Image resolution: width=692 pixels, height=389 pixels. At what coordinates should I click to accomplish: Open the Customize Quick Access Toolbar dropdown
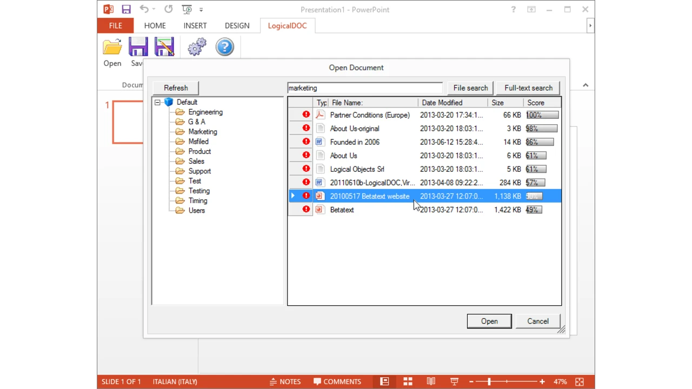(x=201, y=10)
